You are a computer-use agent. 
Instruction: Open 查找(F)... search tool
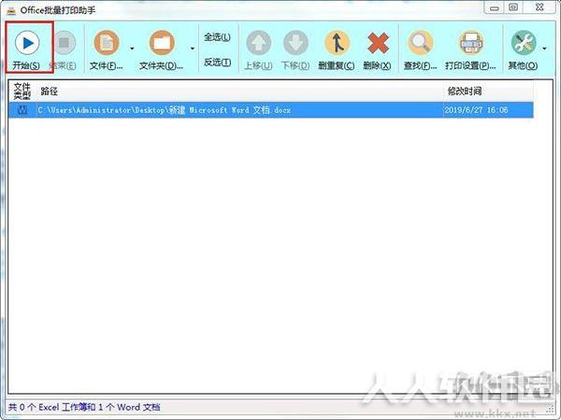[x=421, y=49]
